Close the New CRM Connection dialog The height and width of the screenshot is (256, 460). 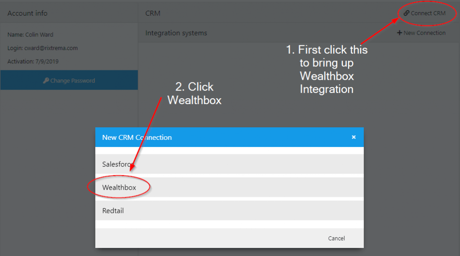[x=354, y=137]
